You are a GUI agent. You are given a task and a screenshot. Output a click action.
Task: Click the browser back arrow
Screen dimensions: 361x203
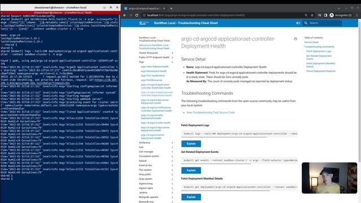125,15
